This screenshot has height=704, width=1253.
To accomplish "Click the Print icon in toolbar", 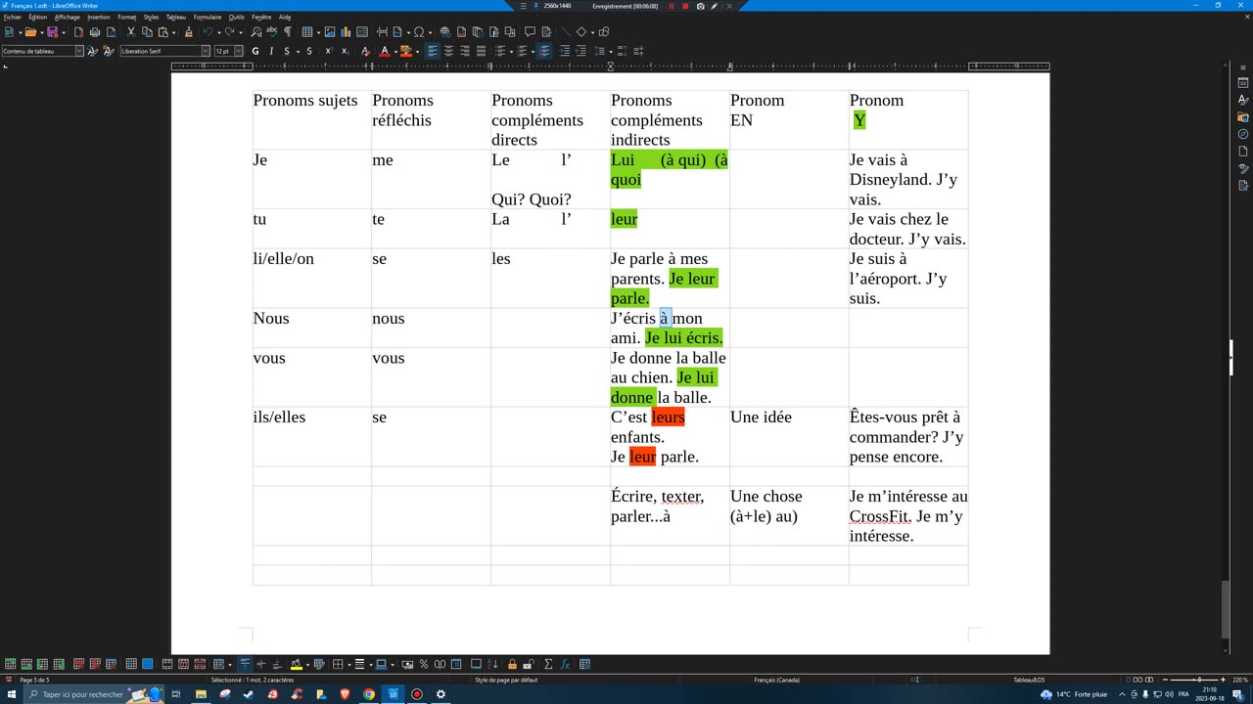I will 95,32.
